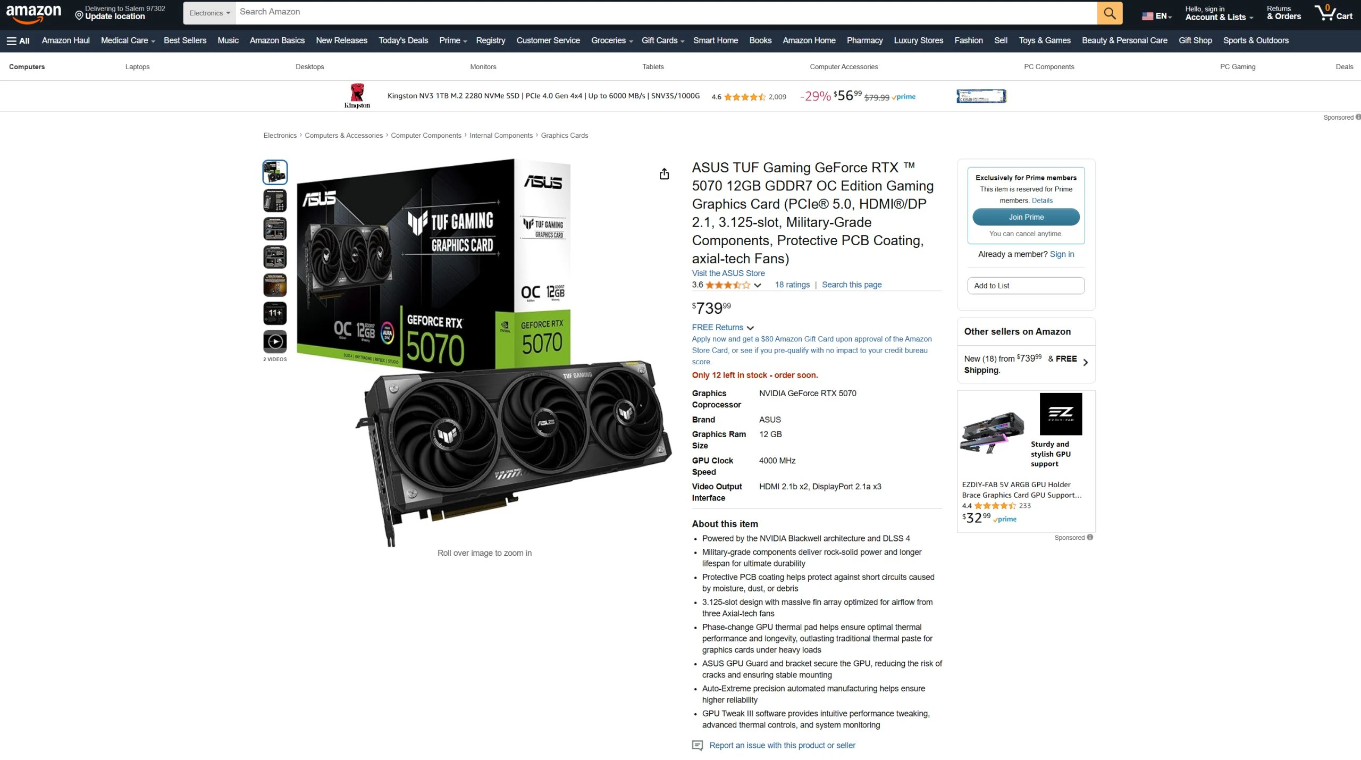Click into the Search Amazon field
This screenshot has height=760, width=1361.
(x=666, y=13)
